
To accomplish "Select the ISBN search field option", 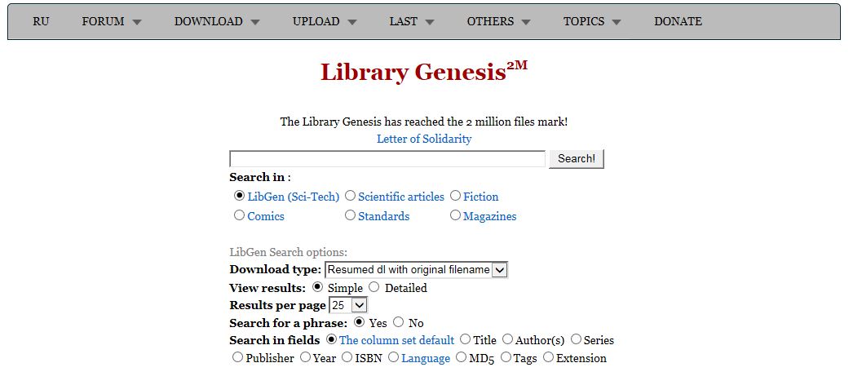I will pos(347,357).
